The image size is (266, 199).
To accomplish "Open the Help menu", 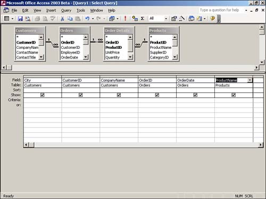I will (x=112, y=11).
